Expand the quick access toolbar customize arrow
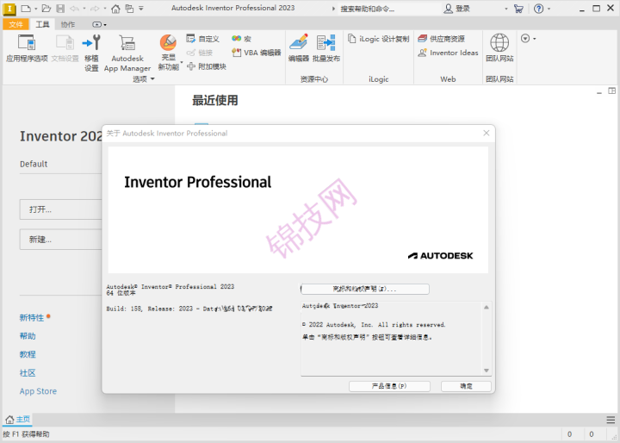 [141, 9]
